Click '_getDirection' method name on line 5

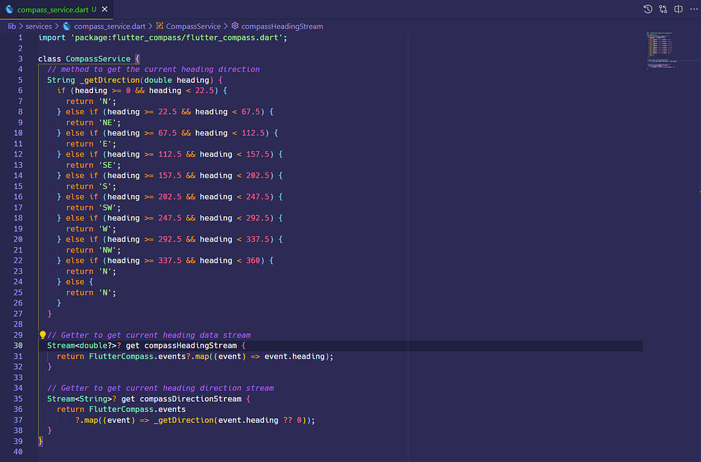[x=110, y=80]
